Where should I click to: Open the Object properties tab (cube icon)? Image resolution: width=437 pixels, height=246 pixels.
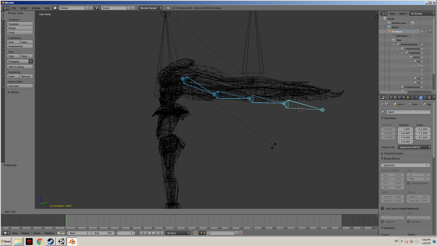coord(408,97)
